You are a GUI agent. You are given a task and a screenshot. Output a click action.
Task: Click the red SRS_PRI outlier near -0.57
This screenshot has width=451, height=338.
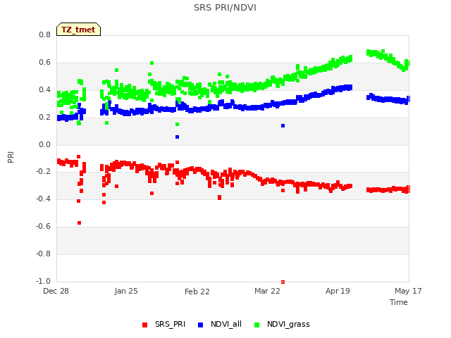(x=80, y=223)
